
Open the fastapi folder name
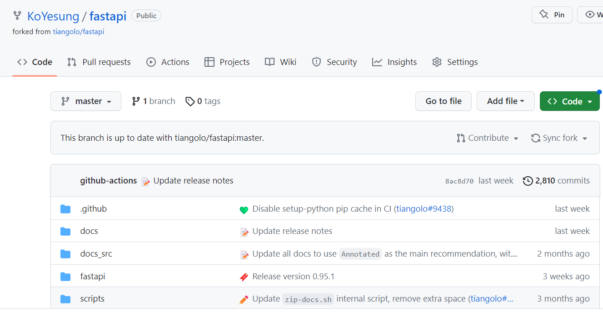(93, 277)
